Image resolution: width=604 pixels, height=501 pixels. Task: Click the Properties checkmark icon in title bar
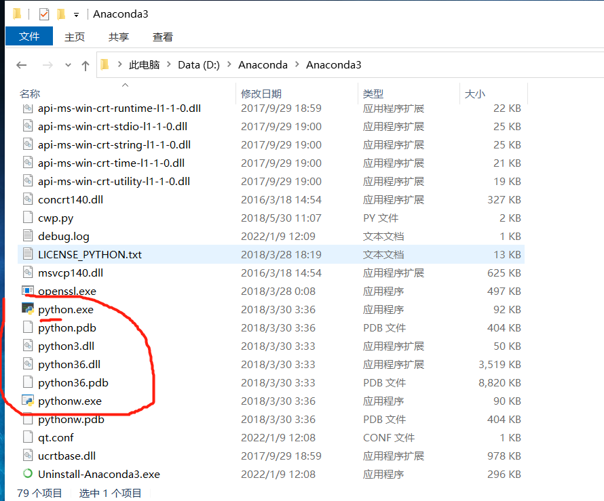pyautogui.click(x=44, y=15)
